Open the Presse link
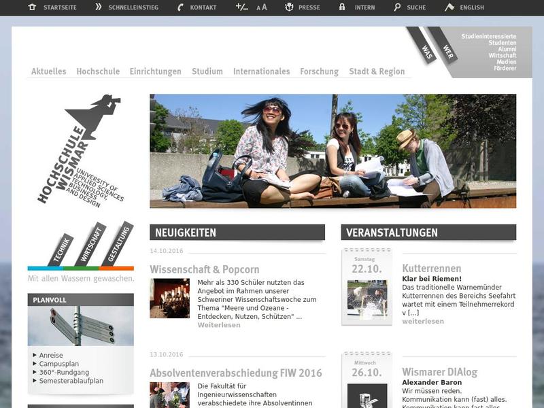The width and height of the screenshot is (544, 408). pyautogui.click(x=309, y=7)
